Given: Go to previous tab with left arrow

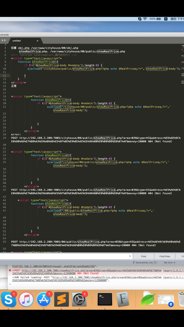Looking at the screenshot, I should 2,41.
